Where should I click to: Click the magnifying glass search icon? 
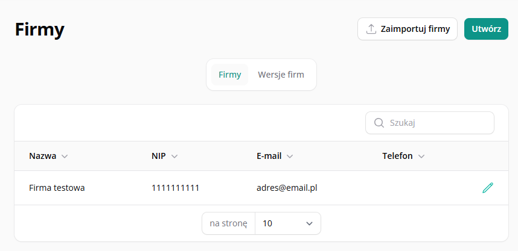tap(379, 123)
